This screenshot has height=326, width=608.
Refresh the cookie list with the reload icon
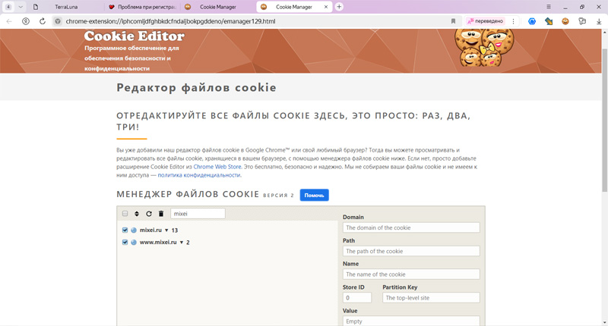149,214
